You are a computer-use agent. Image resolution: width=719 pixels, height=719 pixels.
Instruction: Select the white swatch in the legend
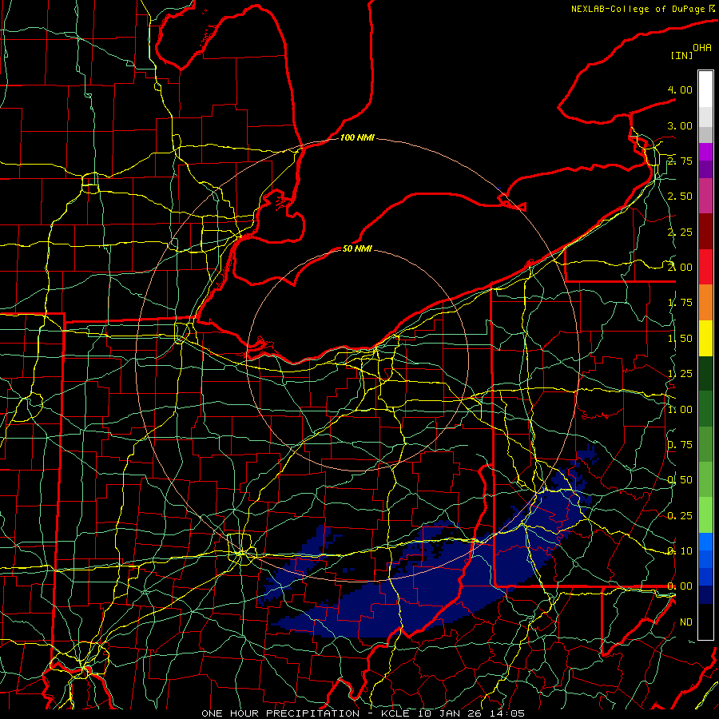pos(705,89)
